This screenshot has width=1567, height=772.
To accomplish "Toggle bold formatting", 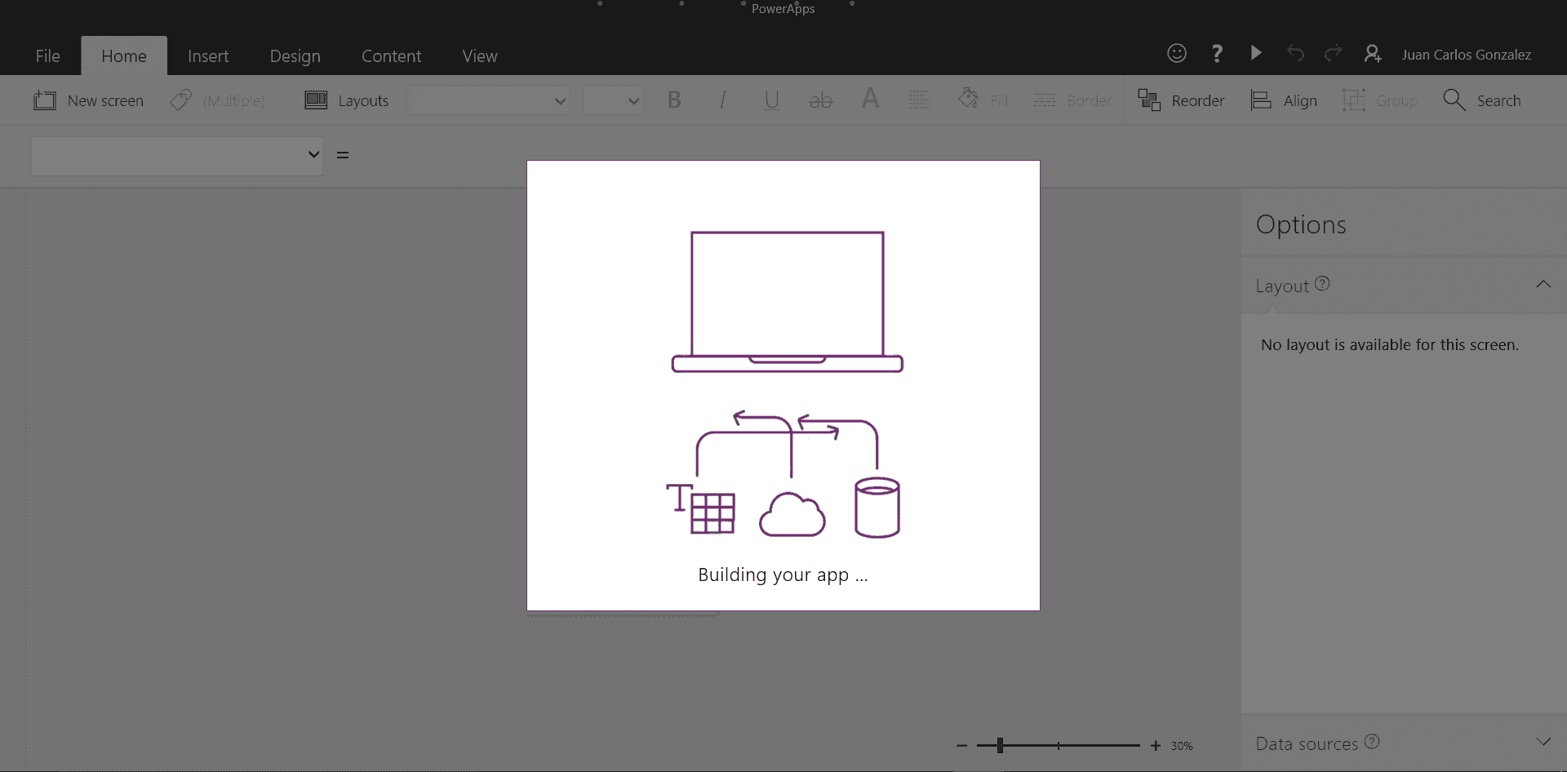I will point(674,100).
